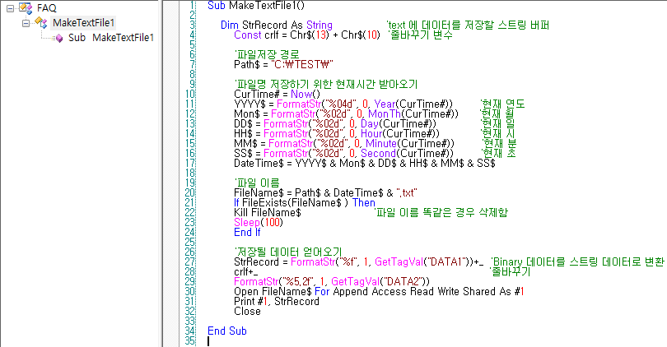Image resolution: width=667 pixels, height=347 pixels.
Task: Click the '파일저장 경로 comment
Action: coord(267,54)
